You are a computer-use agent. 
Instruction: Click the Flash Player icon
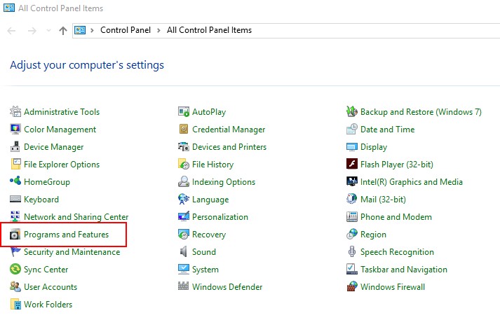click(352, 164)
